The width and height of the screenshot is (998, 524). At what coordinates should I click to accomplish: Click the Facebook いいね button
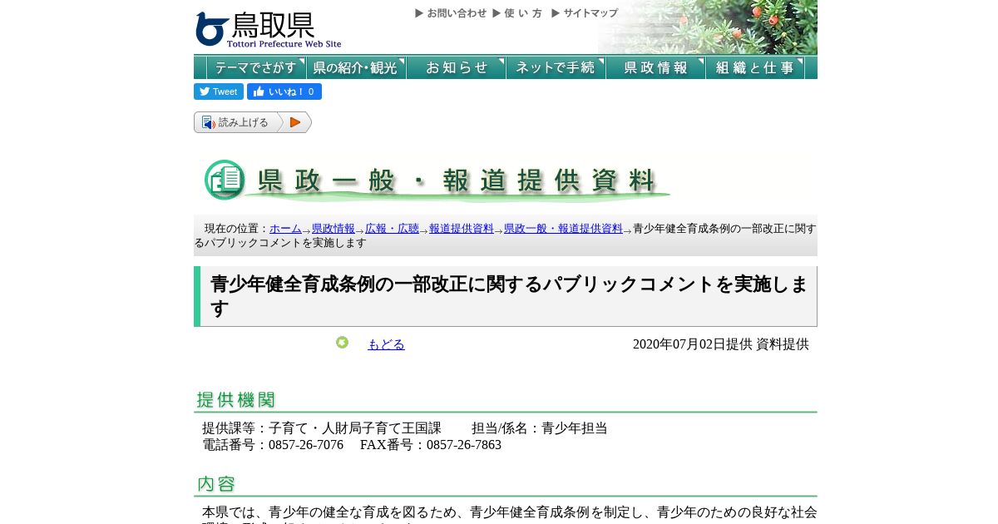pyautogui.click(x=284, y=91)
